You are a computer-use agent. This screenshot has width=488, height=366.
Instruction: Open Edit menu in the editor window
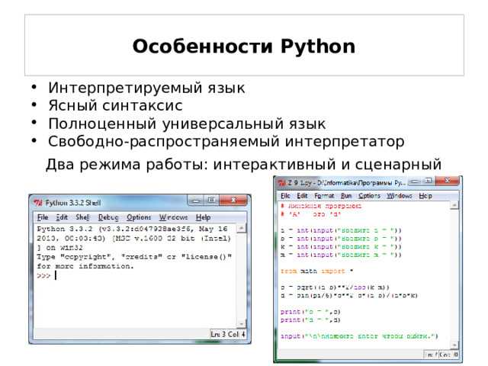(302, 196)
